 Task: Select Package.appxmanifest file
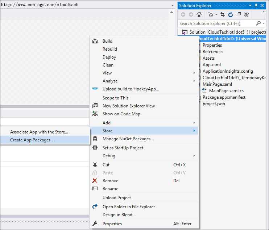(224, 97)
